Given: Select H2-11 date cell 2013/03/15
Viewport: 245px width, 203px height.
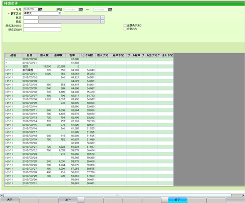Looking at the screenshot, I should 30,125.
